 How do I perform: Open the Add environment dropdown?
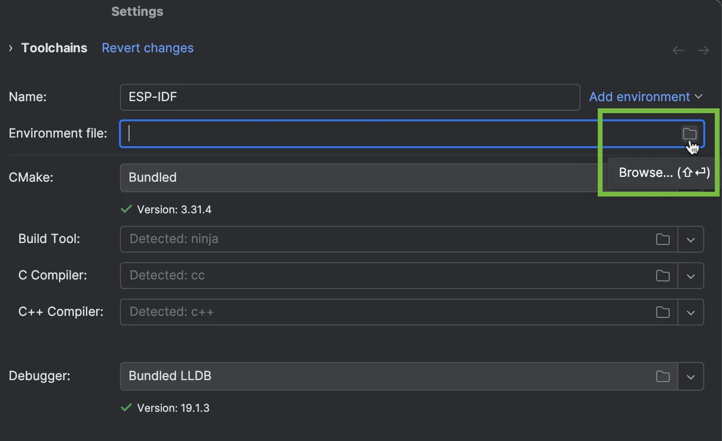point(645,97)
